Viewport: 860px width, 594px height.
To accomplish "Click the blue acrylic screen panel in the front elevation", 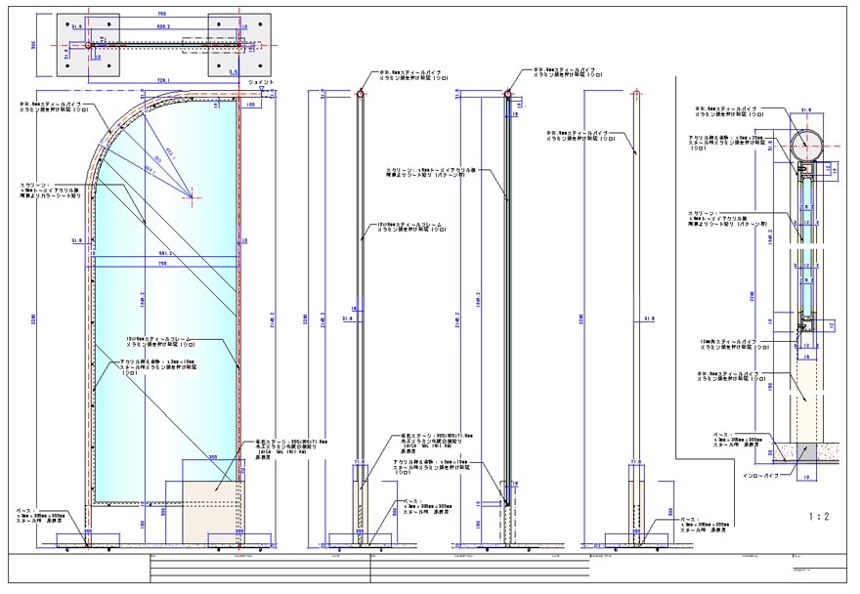I will (165, 302).
